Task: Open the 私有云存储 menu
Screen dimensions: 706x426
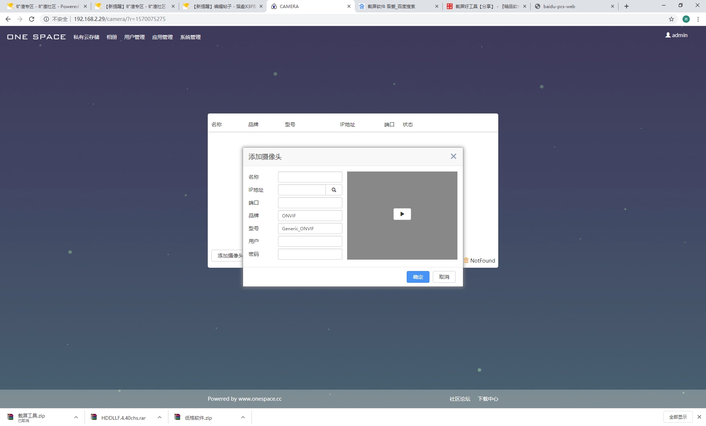Action: (86, 37)
